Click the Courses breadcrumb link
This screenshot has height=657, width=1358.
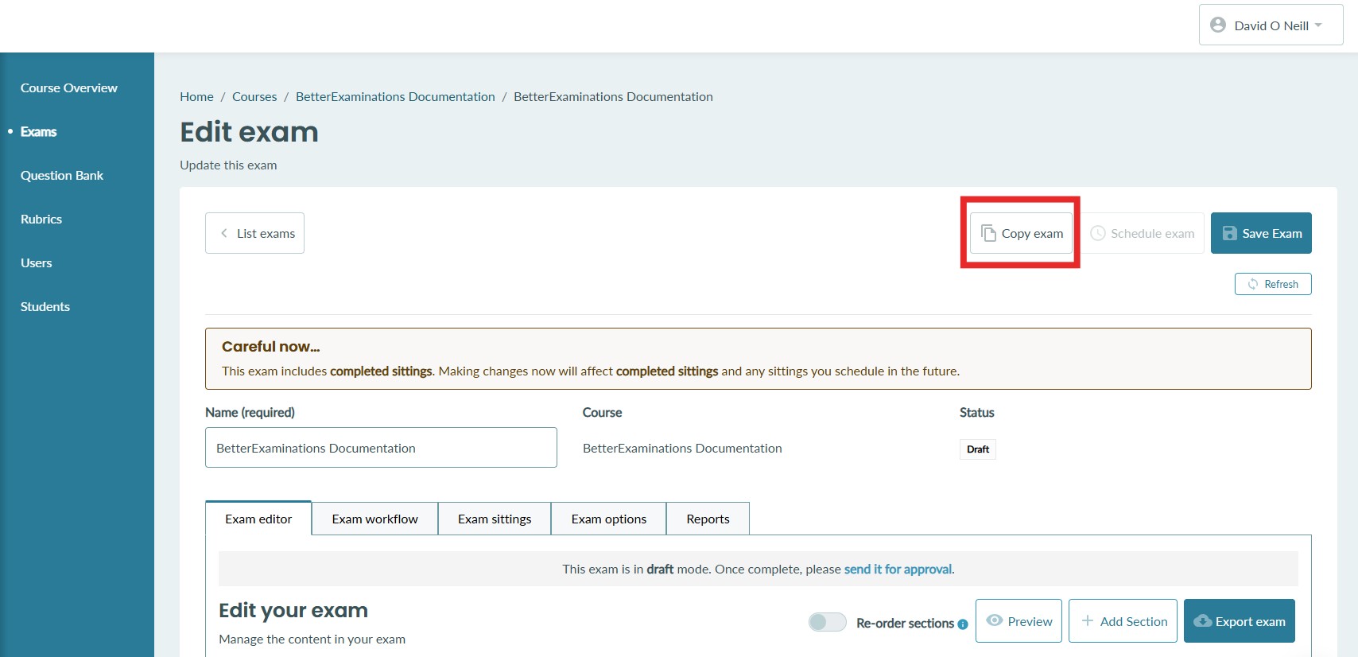pyautogui.click(x=254, y=96)
